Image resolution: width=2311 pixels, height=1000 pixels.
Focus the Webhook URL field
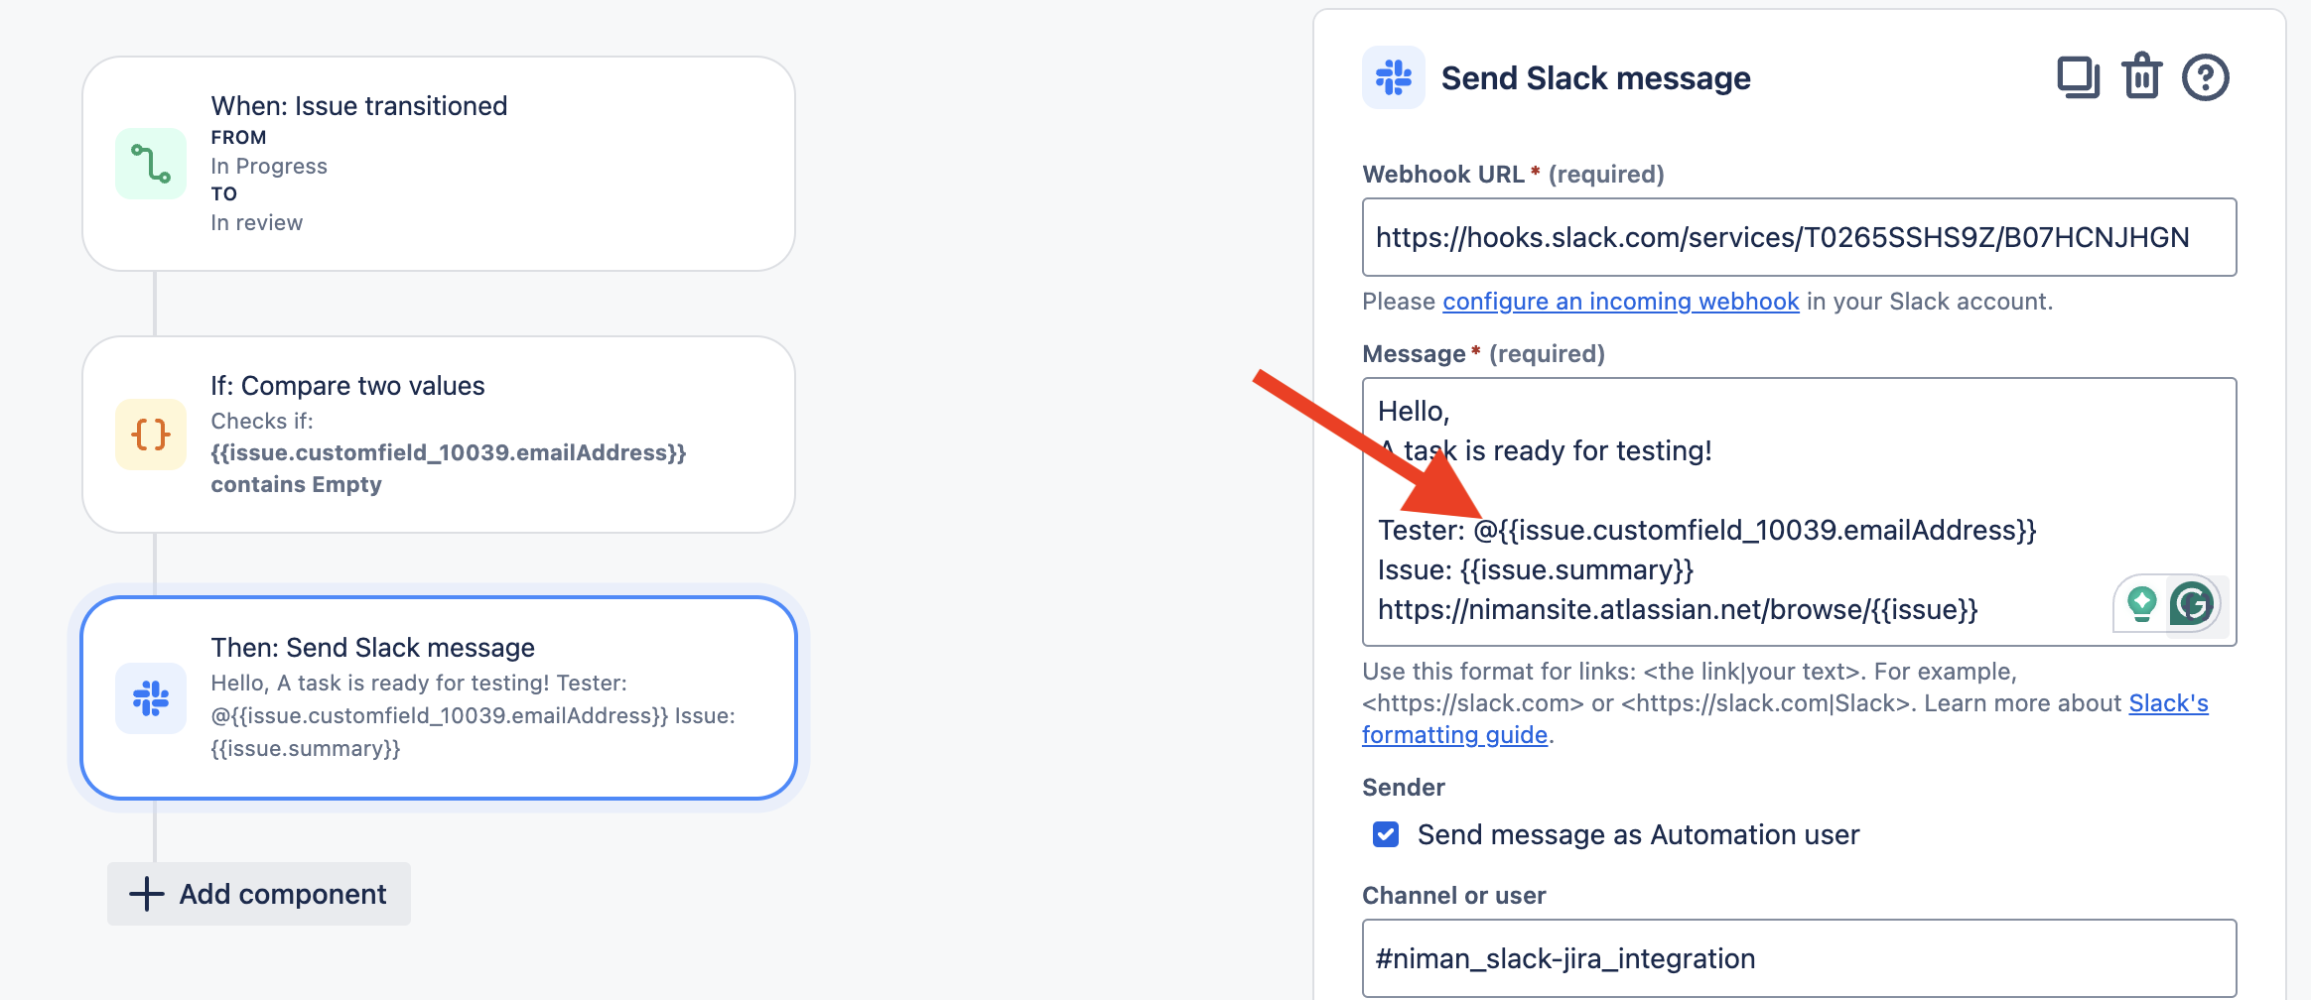(x=1799, y=237)
